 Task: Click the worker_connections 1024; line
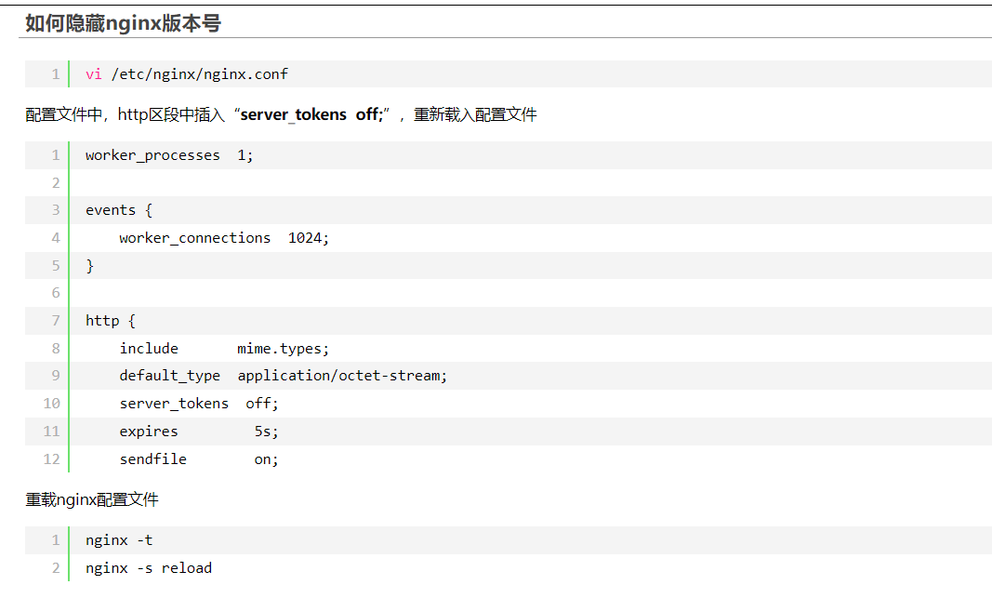point(224,238)
